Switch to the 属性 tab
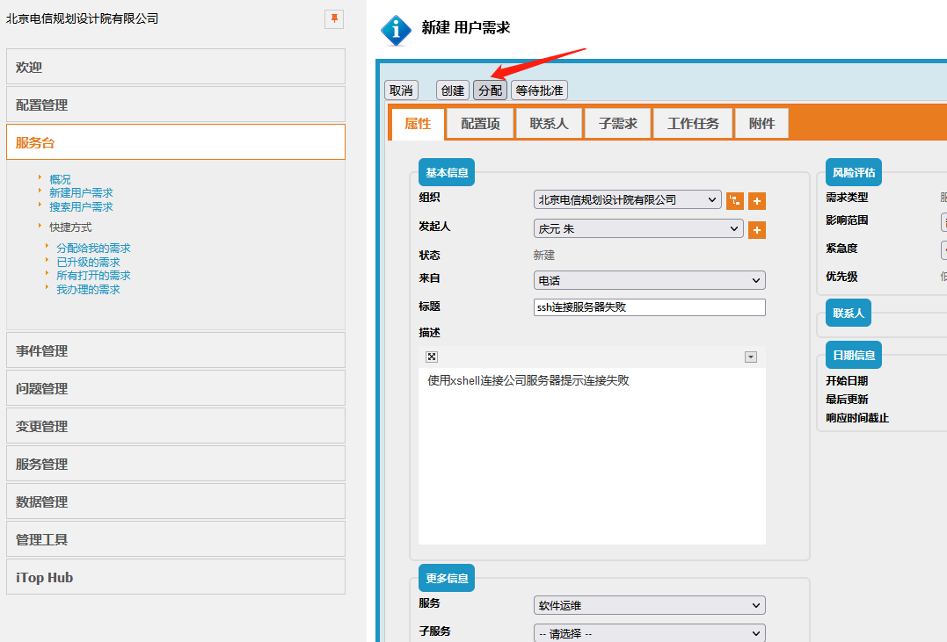 pos(418,124)
